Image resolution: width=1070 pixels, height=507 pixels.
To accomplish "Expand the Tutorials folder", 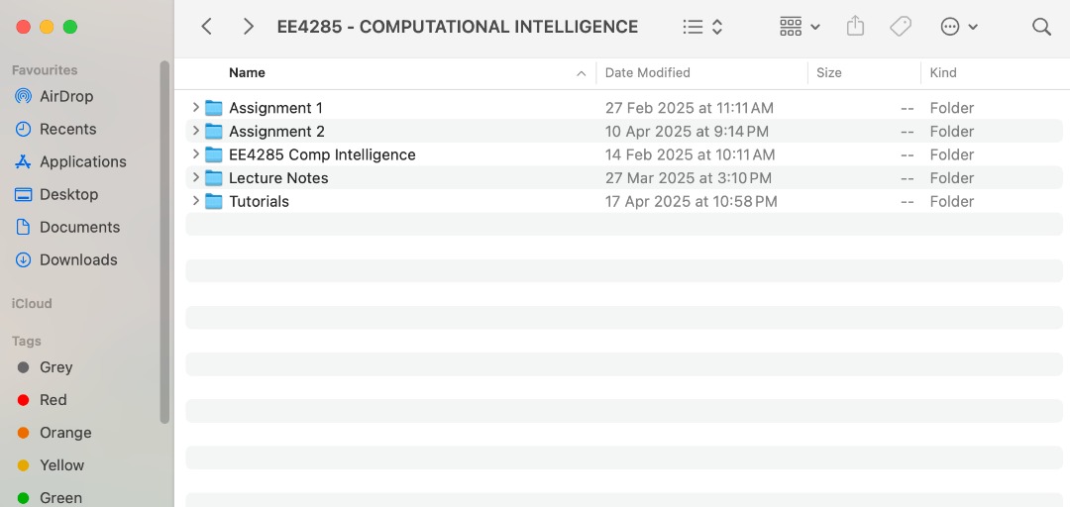I will pos(196,201).
